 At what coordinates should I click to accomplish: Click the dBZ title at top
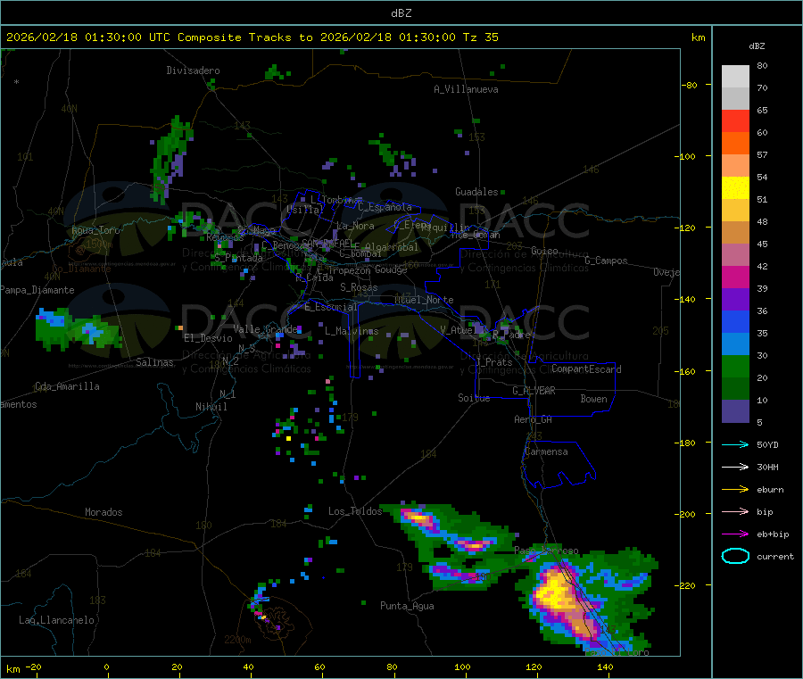click(x=401, y=12)
